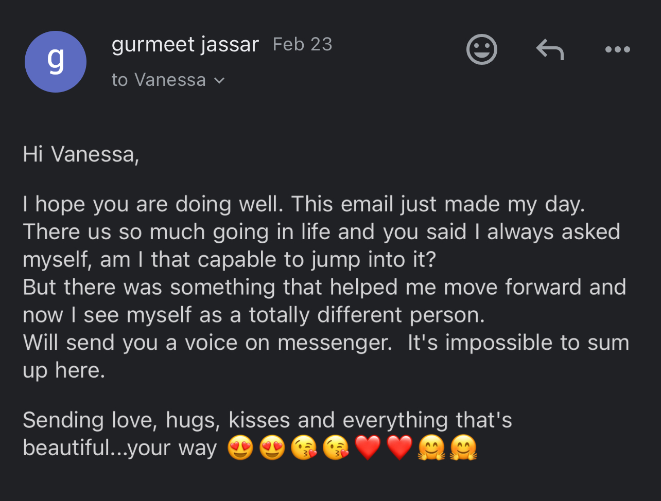
Task: Click the Feb 23 date stamp
Action: point(302,44)
